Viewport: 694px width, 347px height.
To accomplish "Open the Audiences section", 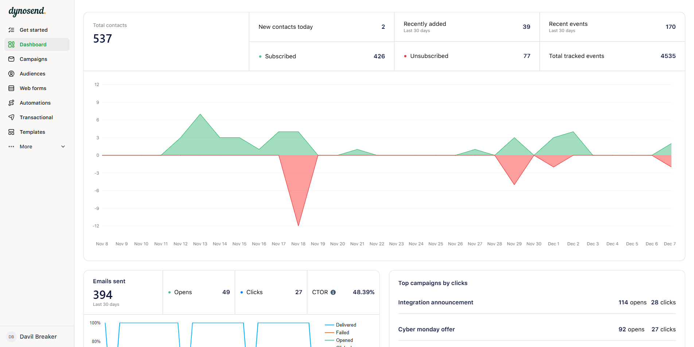I will 32,73.
